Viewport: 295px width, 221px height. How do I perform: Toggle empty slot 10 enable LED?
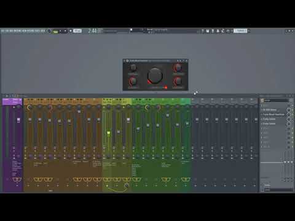[x=293, y=147]
